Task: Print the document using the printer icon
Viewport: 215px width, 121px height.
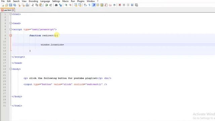Action: (x=27, y=5)
